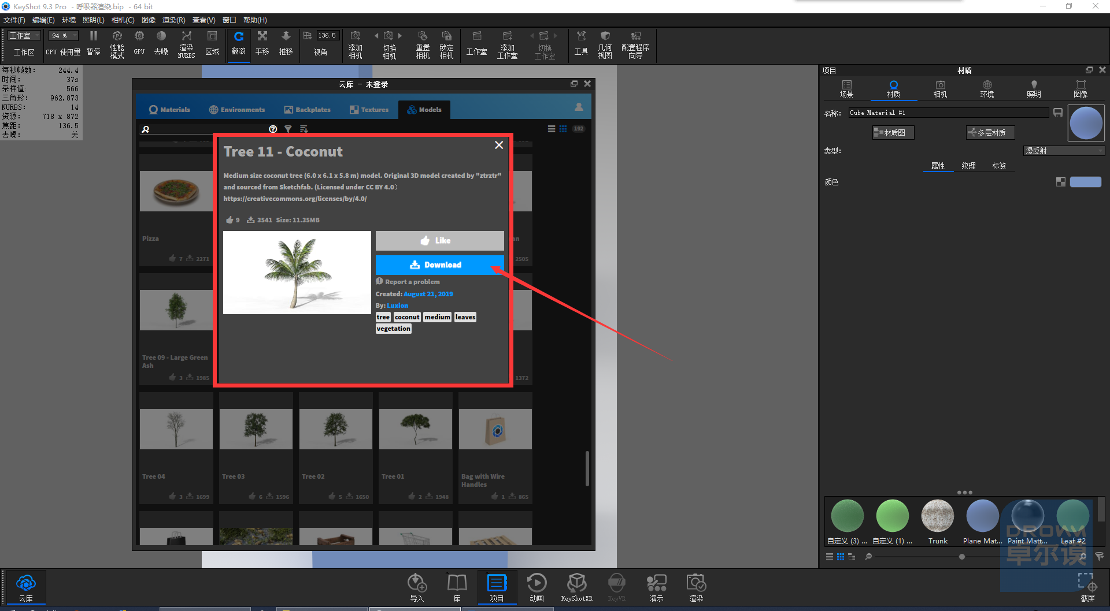The height and width of the screenshot is (611, 1110).
Task: Select the Tree 03 model thumbnail
Action: point(256,429)
